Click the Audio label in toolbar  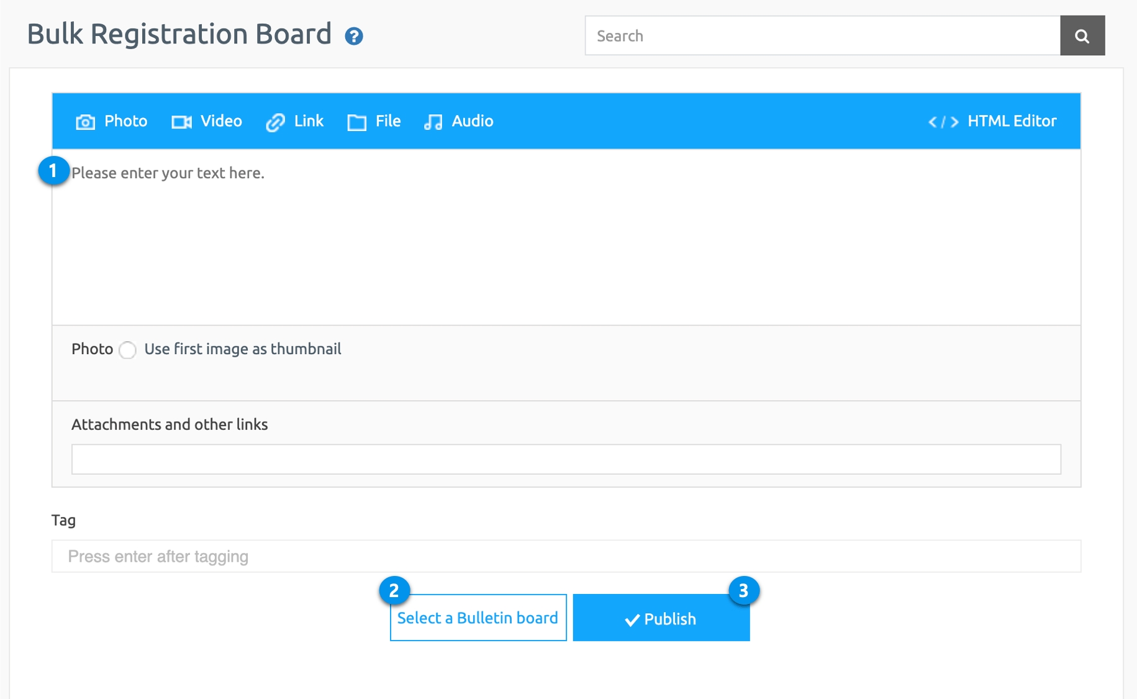click(472, 121)
